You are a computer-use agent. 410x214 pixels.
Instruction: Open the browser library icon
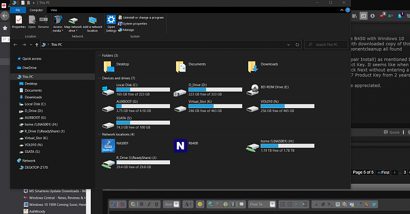[354, 16]
